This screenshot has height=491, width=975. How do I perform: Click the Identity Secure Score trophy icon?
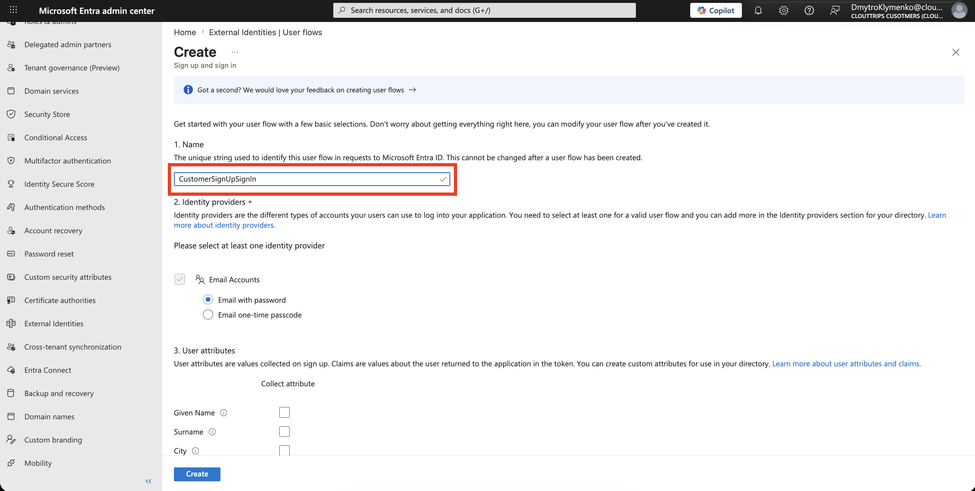11,184
